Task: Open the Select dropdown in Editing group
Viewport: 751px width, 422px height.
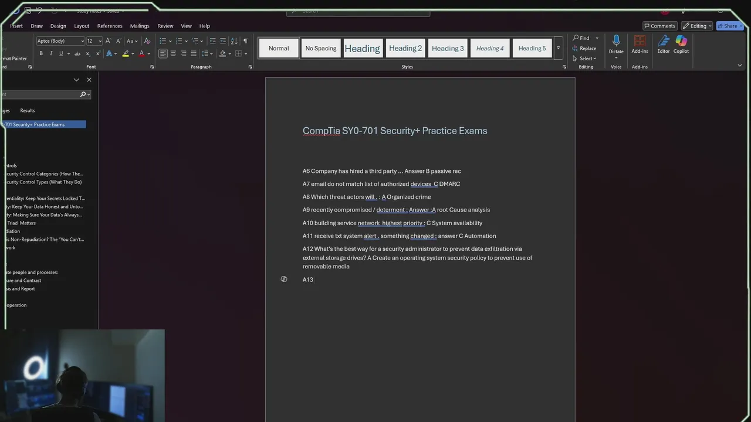Action: point(584,58)
